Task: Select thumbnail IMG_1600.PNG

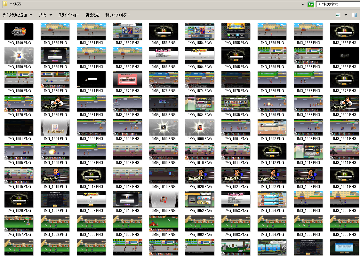Action: click(200, 128)
